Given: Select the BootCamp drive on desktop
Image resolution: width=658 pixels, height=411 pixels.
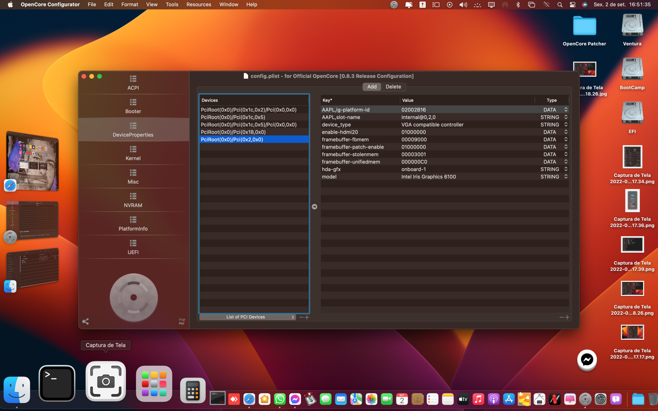Looking at the screenshot, I should pos(632,74).
